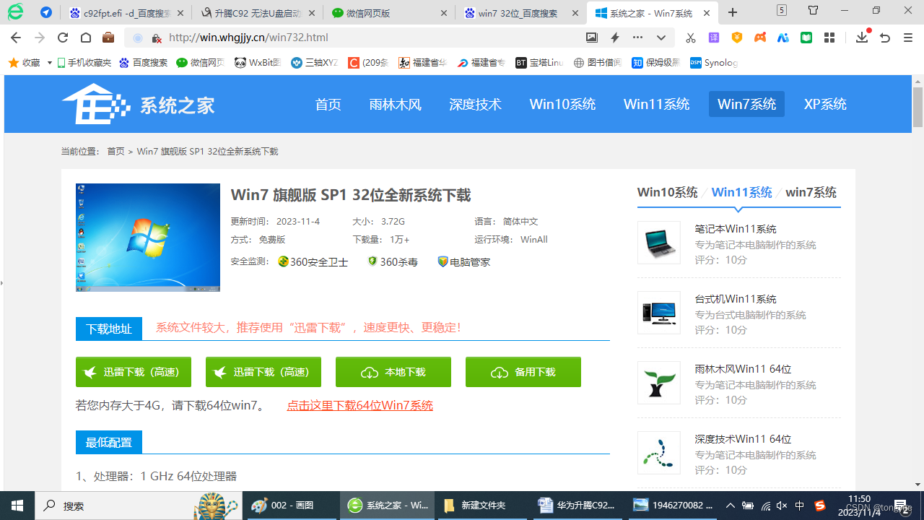This screenshot has height=520, width=924.
Task: Open a new browser tab
Action: click(x=733, y=12)
